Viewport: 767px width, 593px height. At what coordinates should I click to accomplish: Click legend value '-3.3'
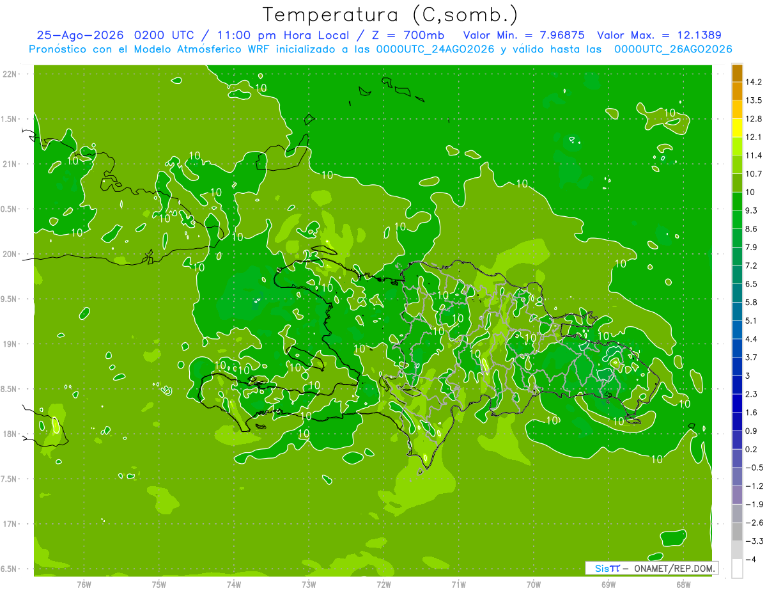point(754,541)
